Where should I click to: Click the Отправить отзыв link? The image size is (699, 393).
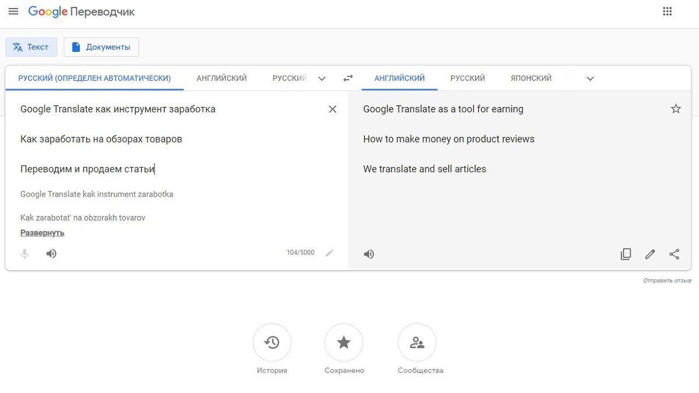click(667, 281)
